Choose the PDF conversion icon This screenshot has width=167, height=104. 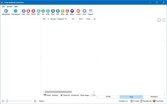tap(28, 12)
